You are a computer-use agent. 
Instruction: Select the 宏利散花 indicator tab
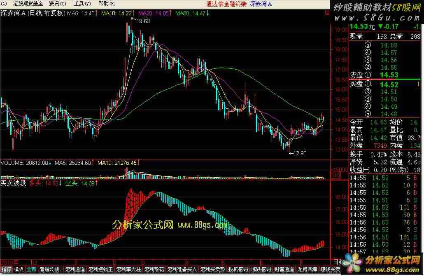(x=154, y=269)
